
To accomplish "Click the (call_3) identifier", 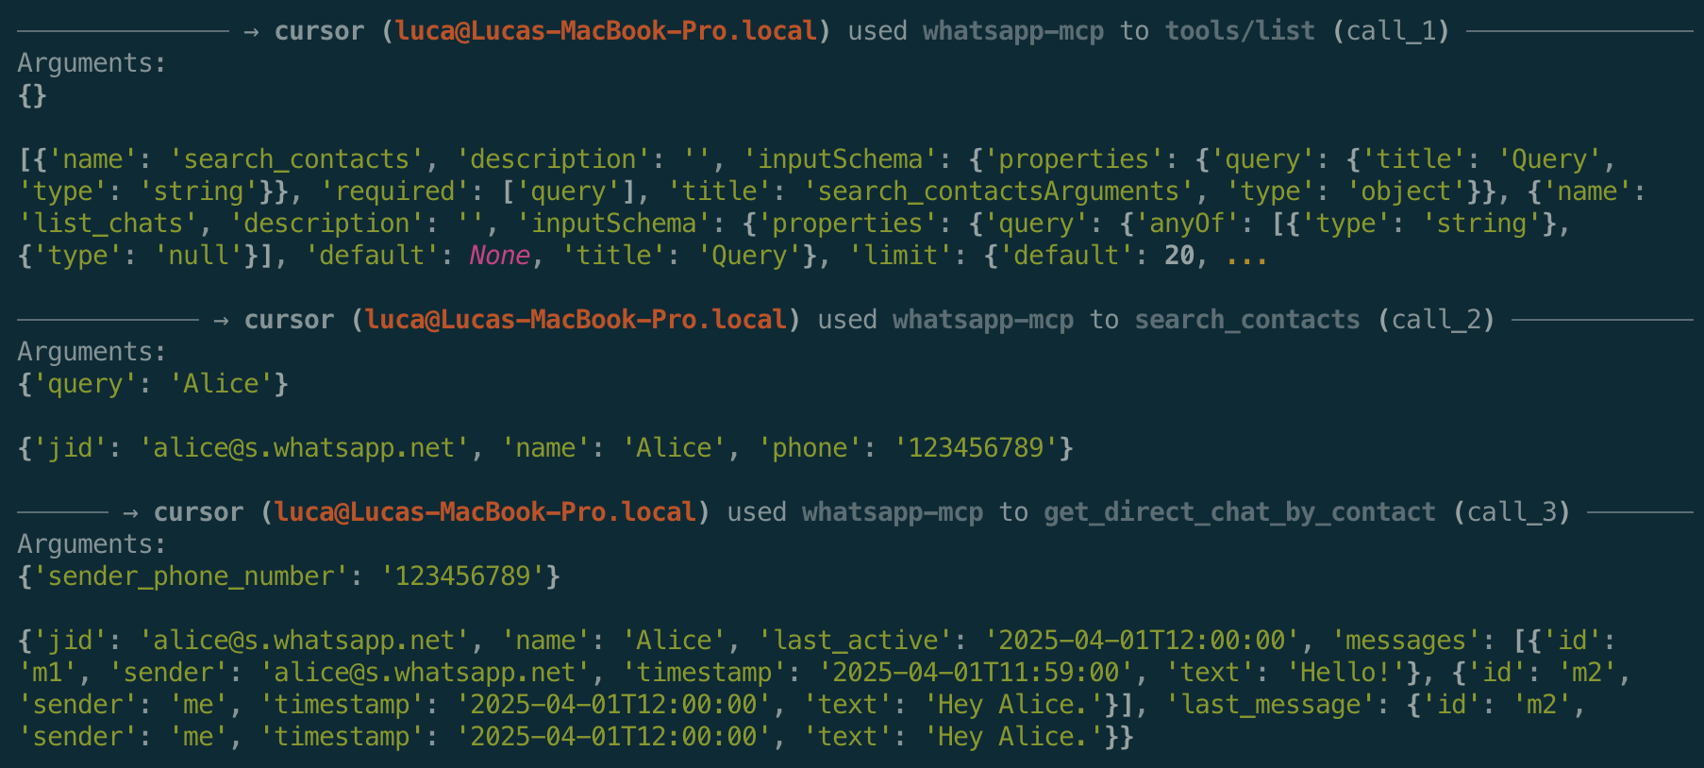I will [1512, 512].
